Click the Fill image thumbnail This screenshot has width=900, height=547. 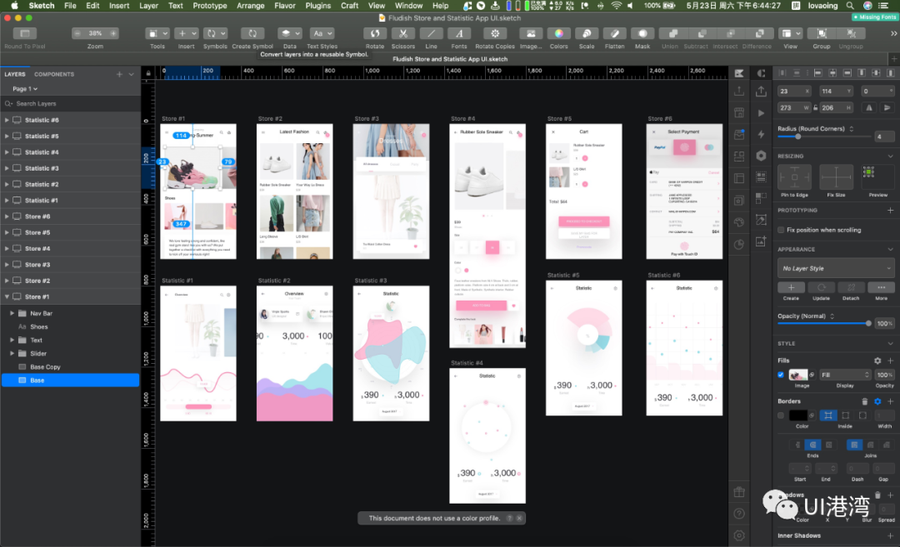pos(797,375)
